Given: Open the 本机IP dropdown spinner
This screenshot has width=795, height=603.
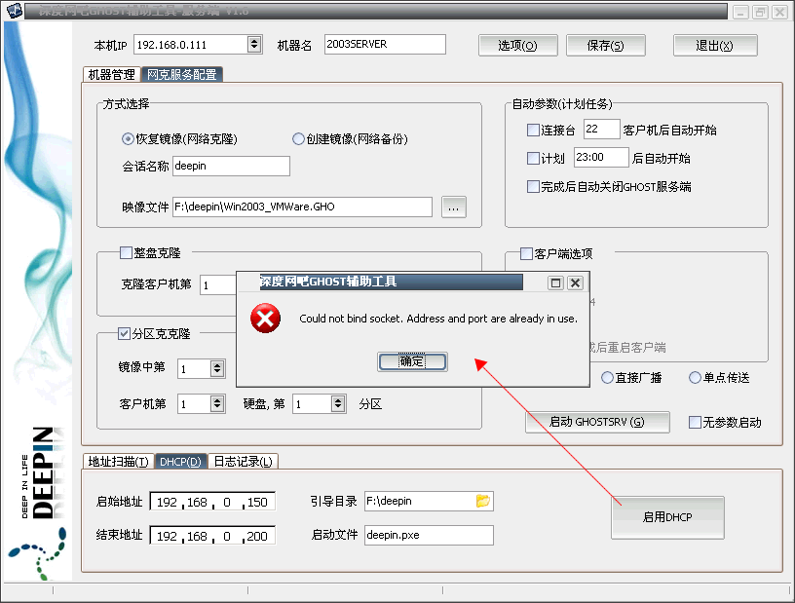Looking at the screenshot, I should (254, 45).
